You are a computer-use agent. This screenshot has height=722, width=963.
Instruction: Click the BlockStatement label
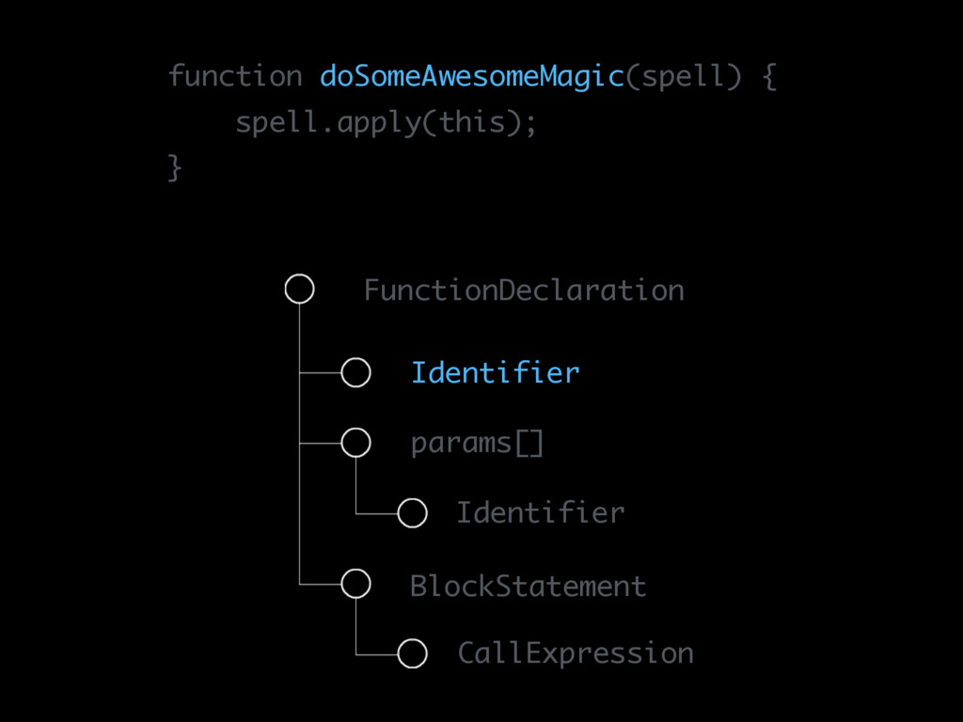(529, 587)
